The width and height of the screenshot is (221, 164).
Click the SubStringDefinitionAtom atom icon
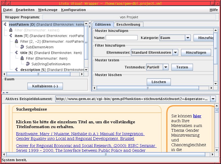click(x=28, y=64)
